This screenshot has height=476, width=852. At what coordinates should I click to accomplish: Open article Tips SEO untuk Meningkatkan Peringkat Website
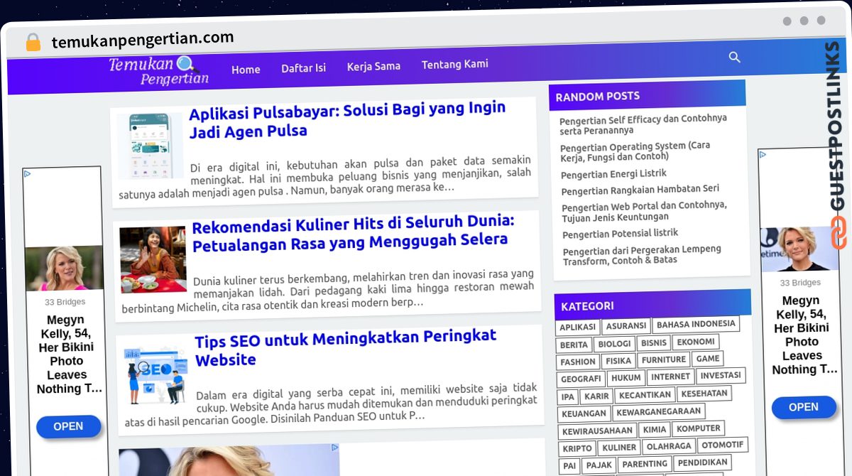[346, 348]
